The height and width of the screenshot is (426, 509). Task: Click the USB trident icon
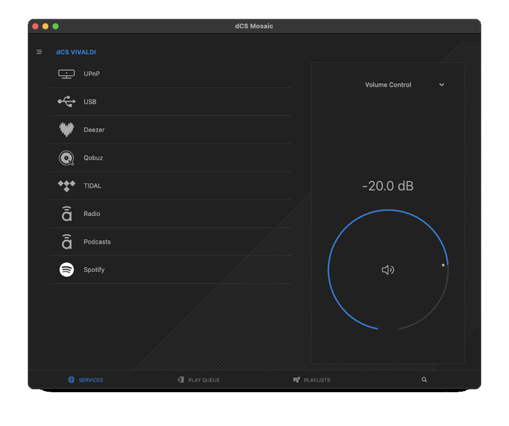(67, 102)
